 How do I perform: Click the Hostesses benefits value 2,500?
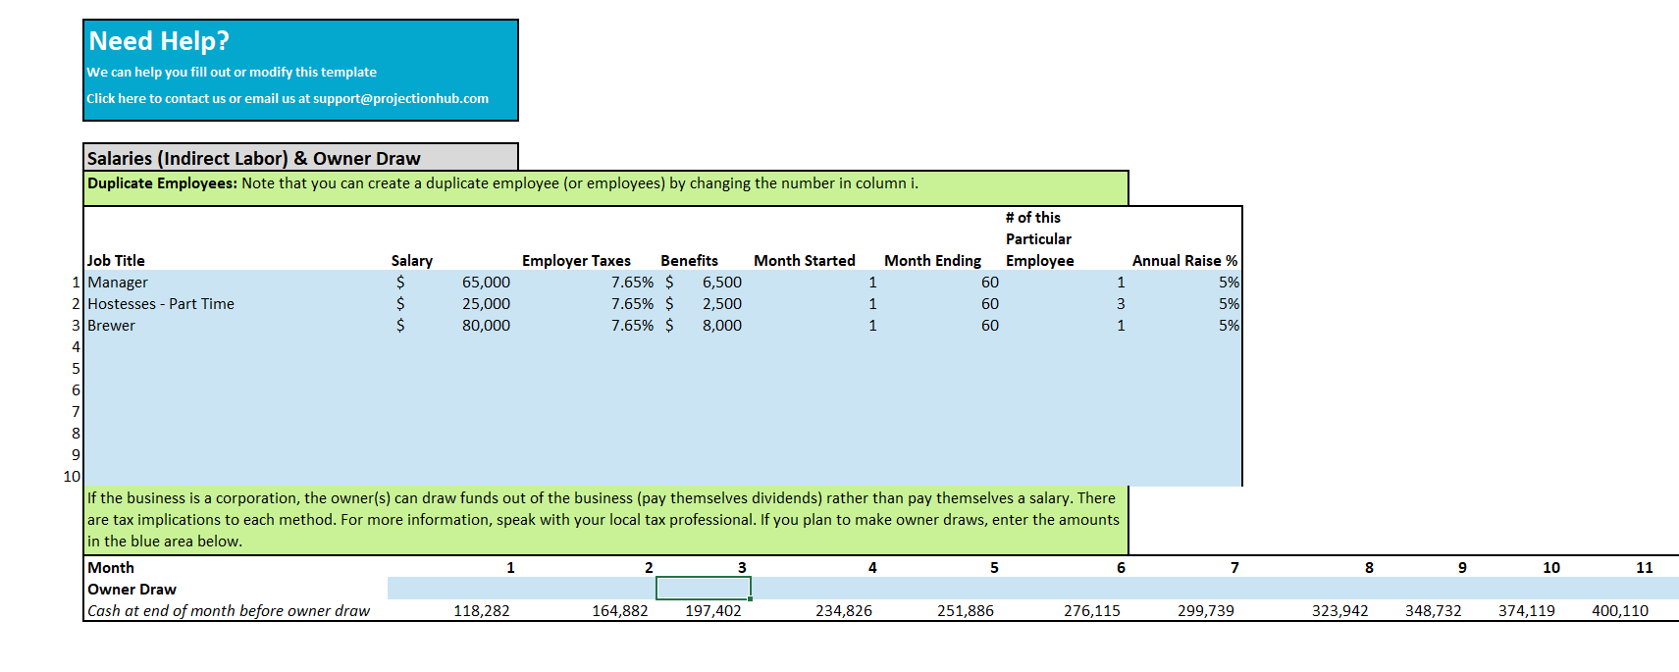click(721, 304)
